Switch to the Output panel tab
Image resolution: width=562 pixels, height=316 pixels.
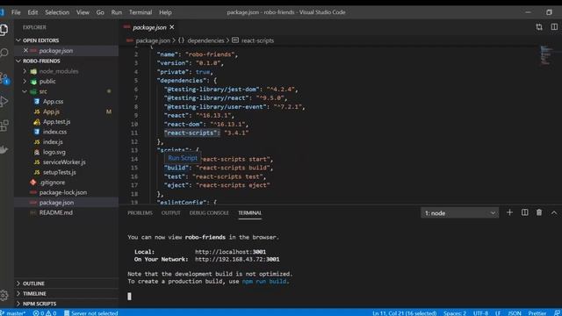[x=170, y=212]
